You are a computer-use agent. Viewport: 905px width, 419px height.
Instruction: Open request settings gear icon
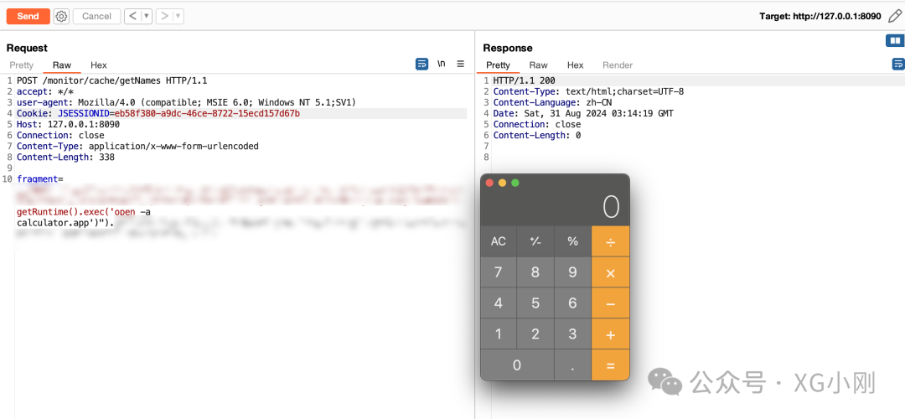coord(61,16)
